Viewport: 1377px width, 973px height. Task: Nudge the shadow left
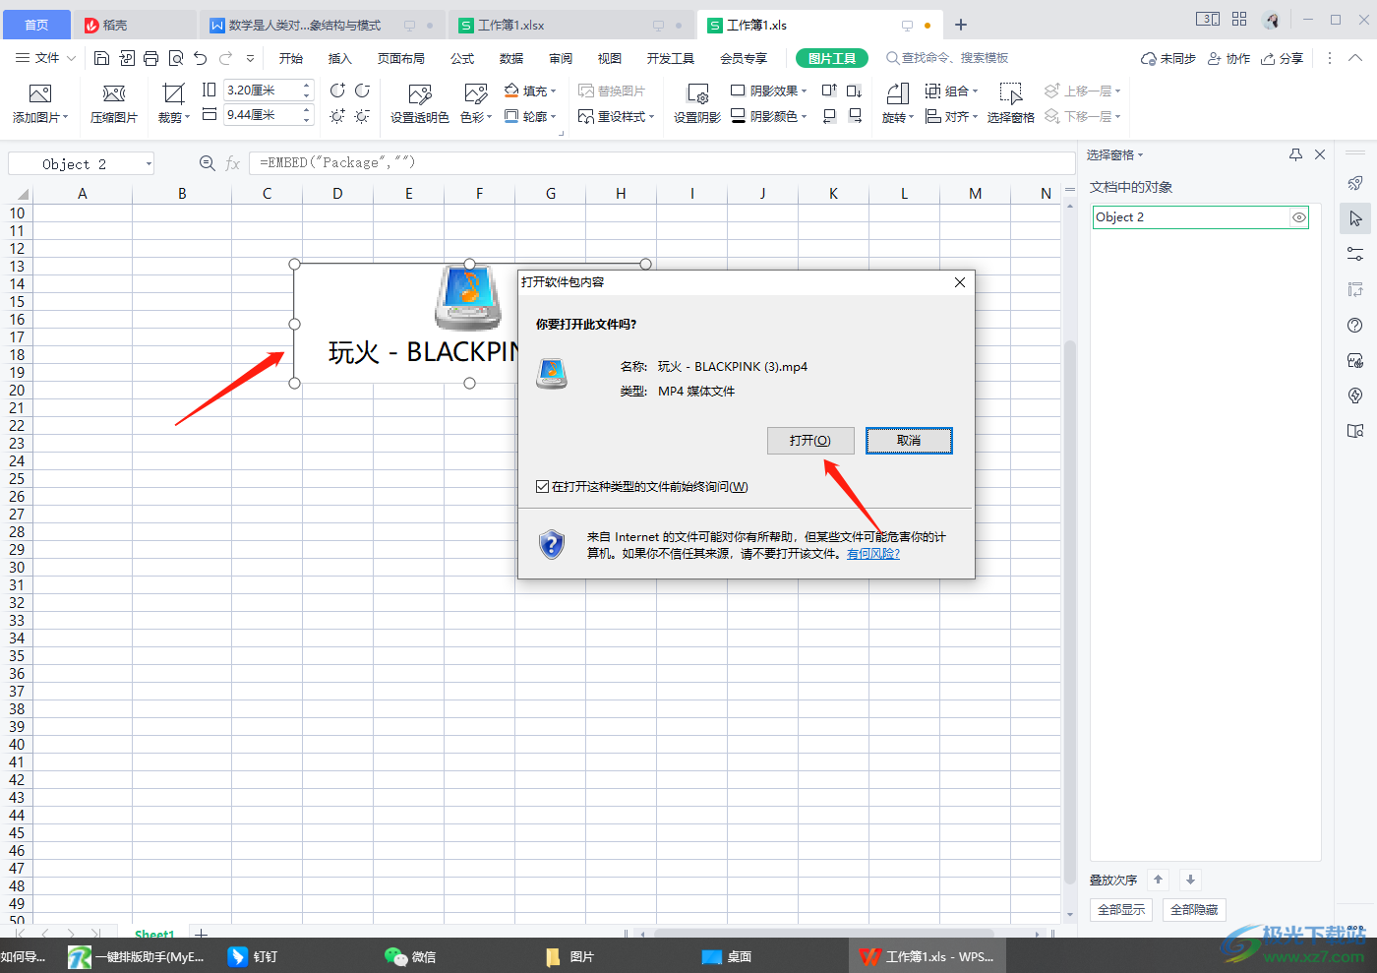click(829, 116)
